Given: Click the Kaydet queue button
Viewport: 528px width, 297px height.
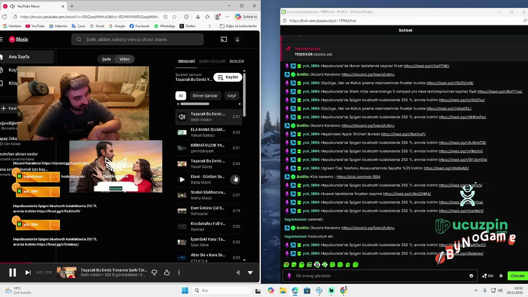Looking at the screenshot, I should click(x=228, y=77).
